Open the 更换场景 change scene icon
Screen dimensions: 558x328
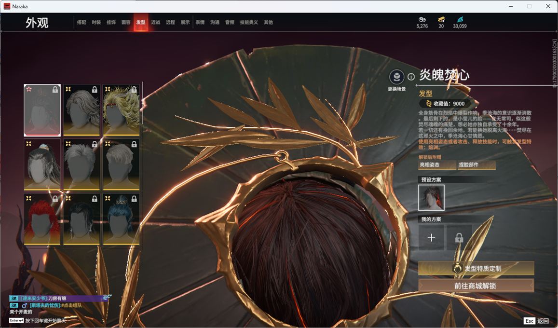pos(396,77)
